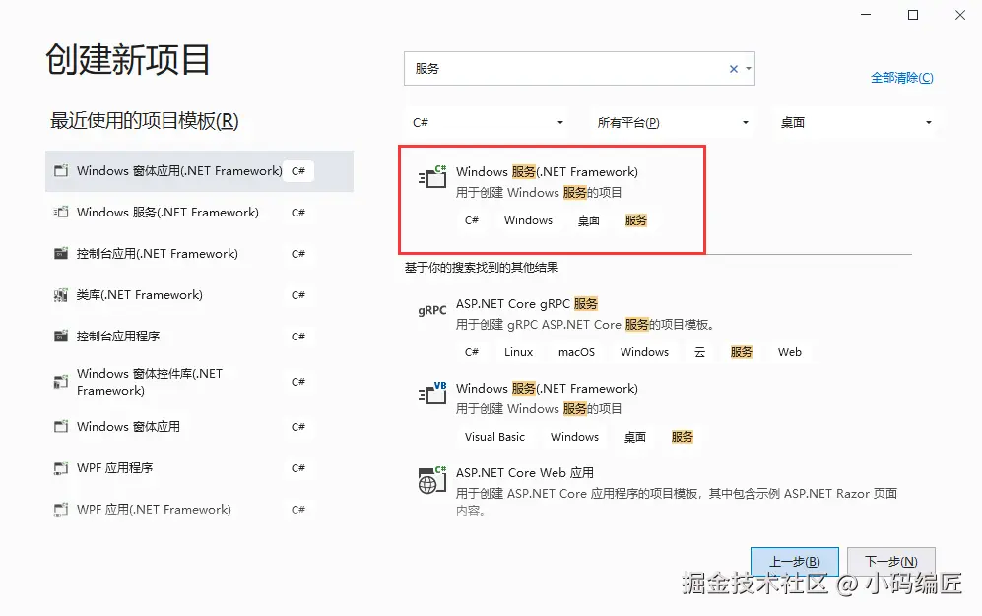
Task: Select recent template Windows 服务(.NET Framework)
Action: [x=199, y=212]
